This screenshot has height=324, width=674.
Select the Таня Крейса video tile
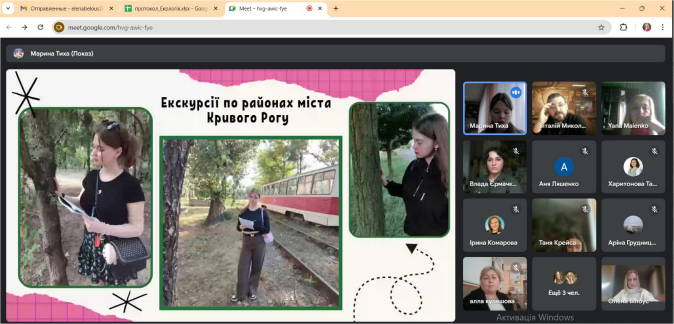(564, 225)
